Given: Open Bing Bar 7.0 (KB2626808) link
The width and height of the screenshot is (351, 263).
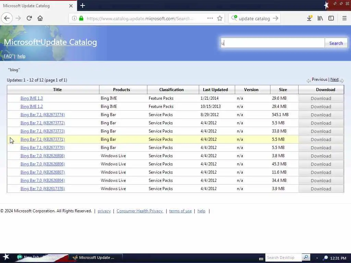Looking at the screenshot, I should (x=43, y=156).
